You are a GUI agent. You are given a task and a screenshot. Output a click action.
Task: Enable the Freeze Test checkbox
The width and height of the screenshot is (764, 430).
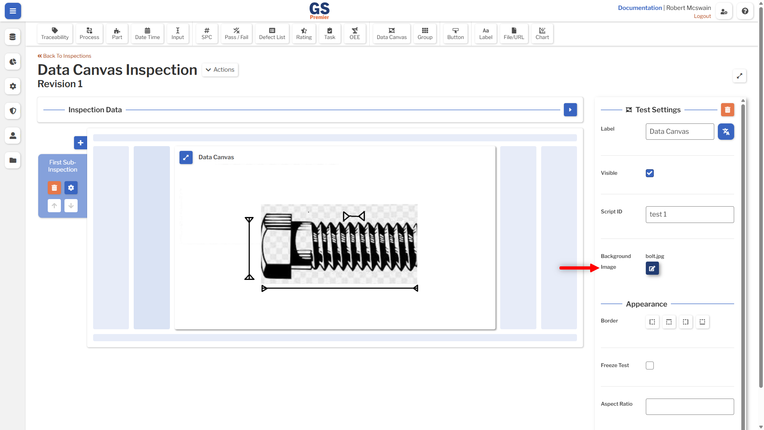coord(650,365)
